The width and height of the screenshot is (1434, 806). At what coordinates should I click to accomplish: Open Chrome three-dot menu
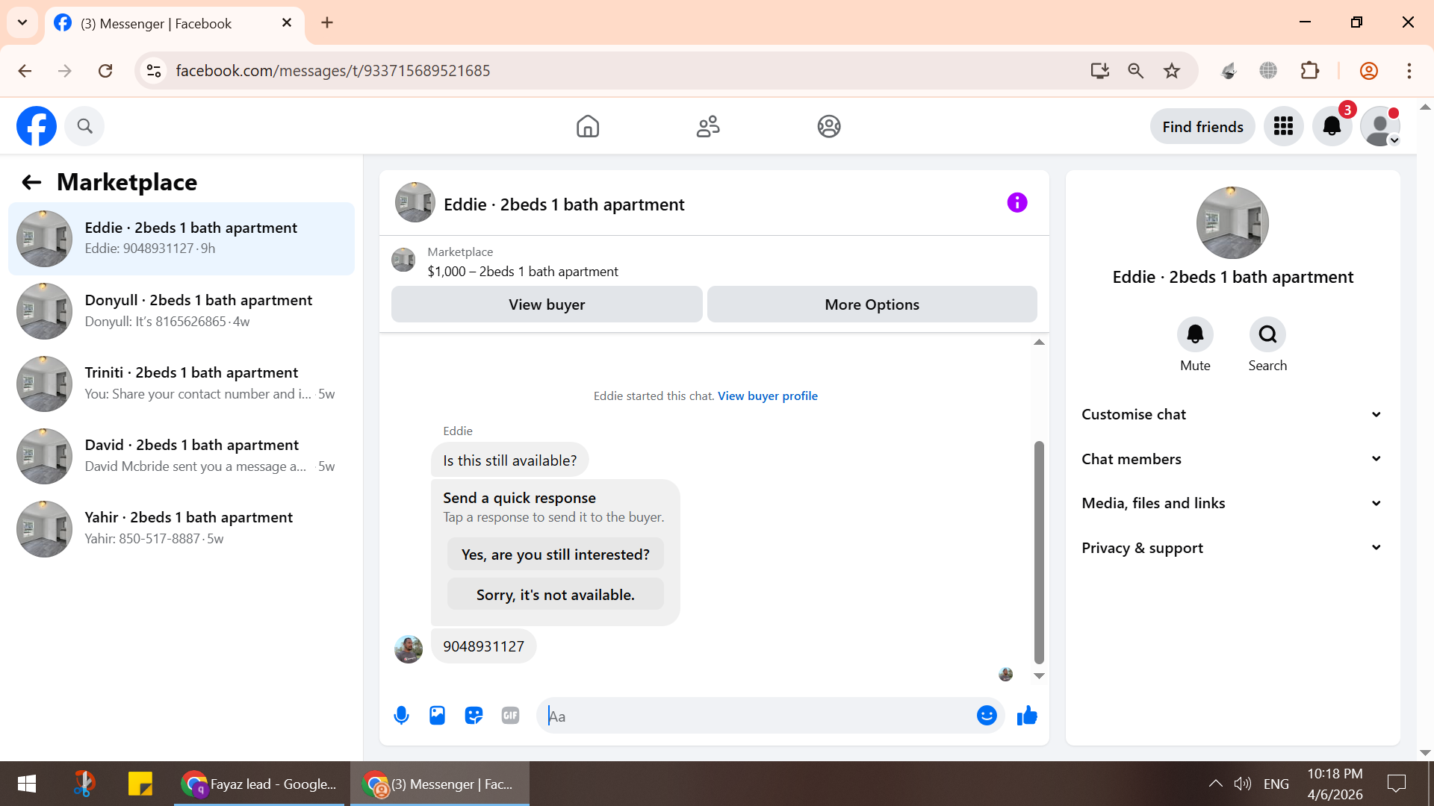(1409, 71)
